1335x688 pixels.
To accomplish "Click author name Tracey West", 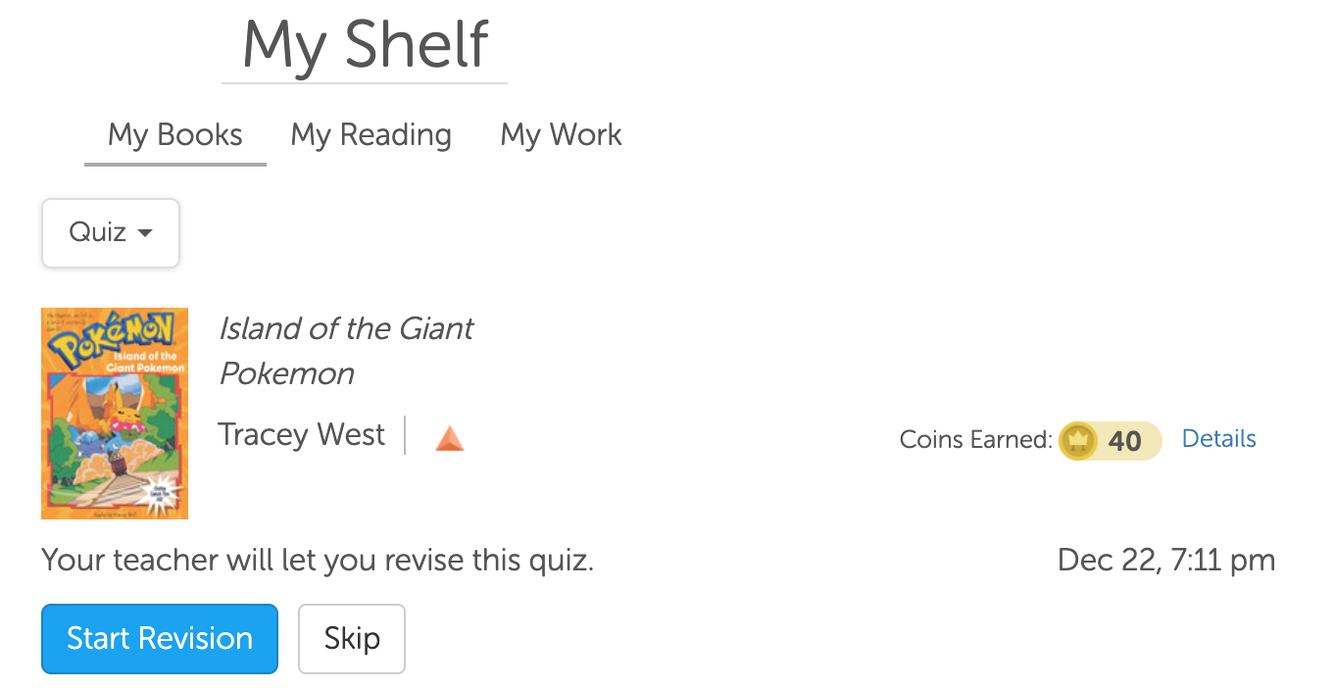I will (x=302, y=434).
